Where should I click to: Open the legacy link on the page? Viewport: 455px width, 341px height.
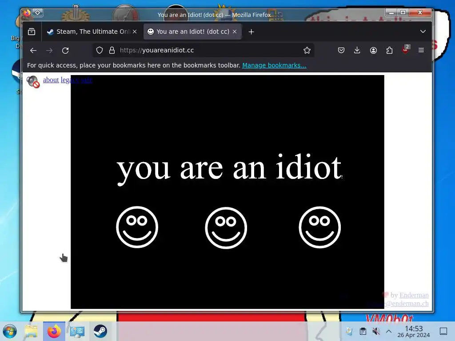pos(69,80)
